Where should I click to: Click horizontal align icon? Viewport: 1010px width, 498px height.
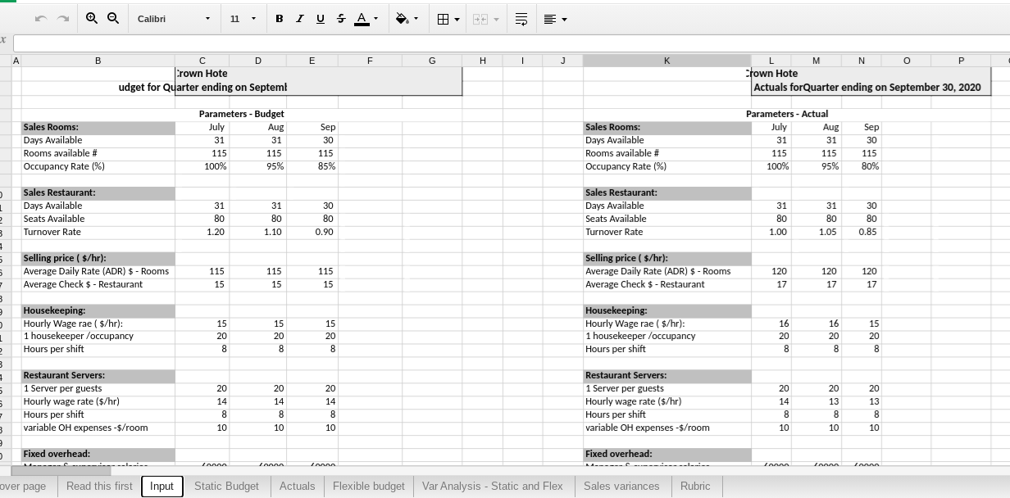coord(550,18)
